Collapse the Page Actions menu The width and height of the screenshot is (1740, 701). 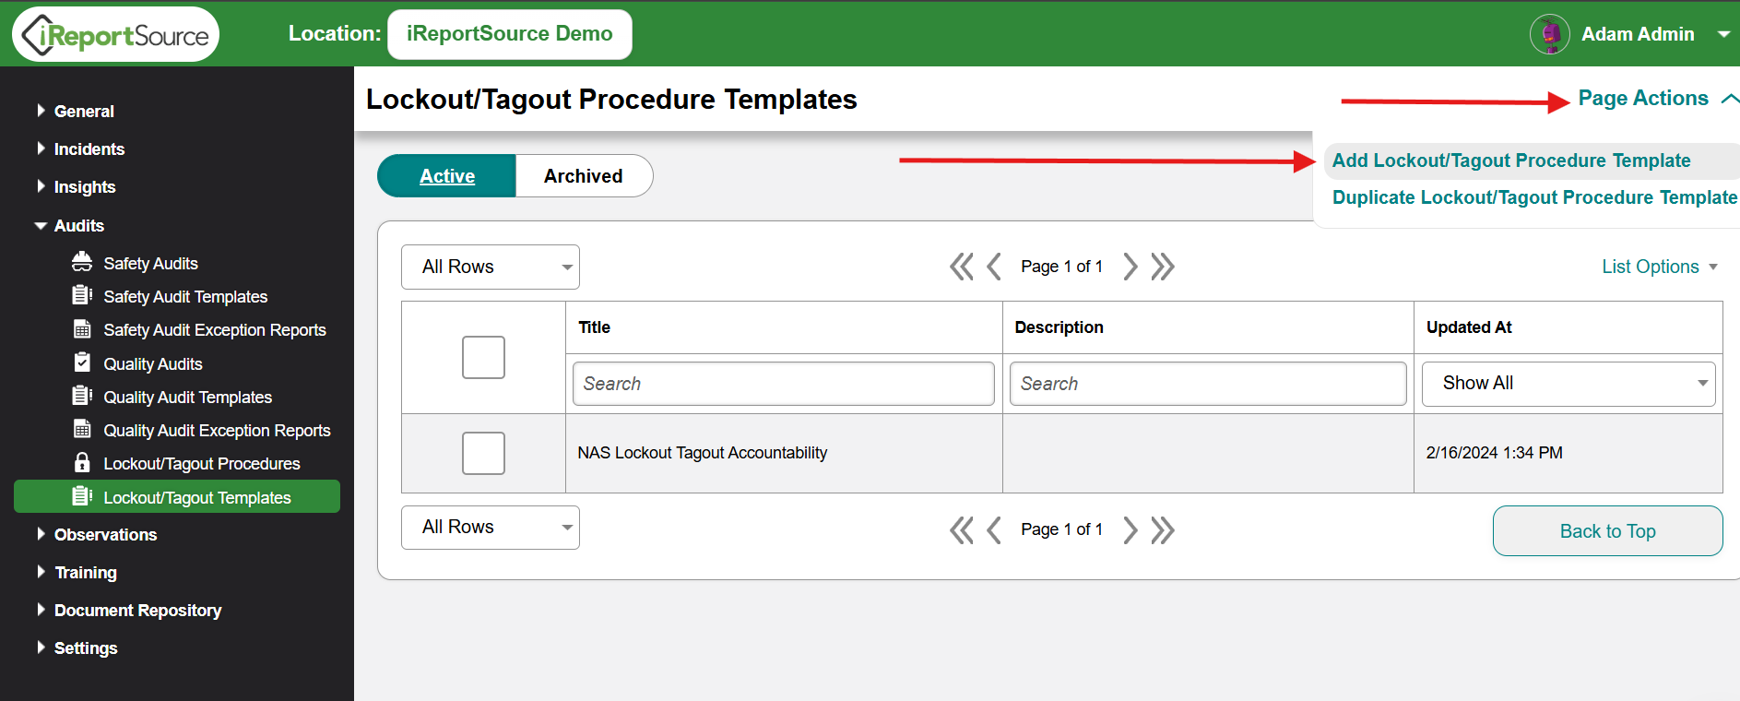coord(1658,99)
